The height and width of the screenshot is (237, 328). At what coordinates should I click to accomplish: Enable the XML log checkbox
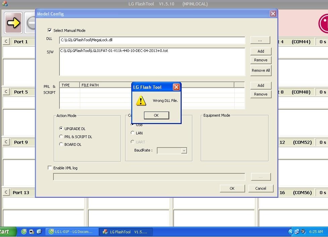pyautogui.click(x=50, y=168)
